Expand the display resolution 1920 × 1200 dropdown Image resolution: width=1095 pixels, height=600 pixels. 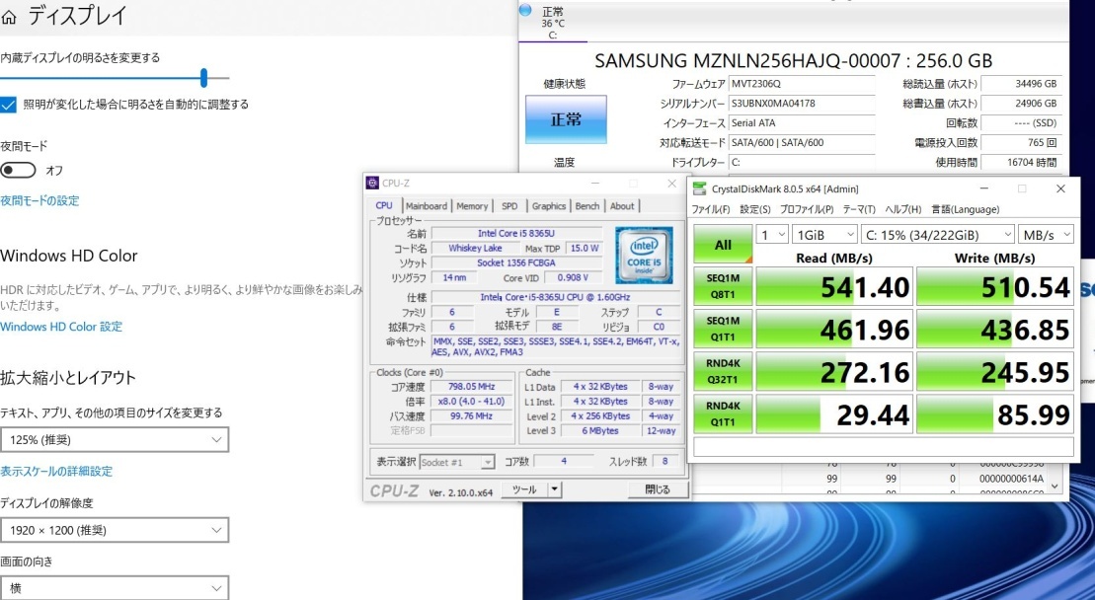pos(115,531)
